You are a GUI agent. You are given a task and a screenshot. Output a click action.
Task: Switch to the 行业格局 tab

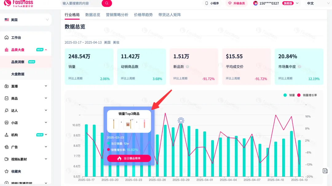72,15
